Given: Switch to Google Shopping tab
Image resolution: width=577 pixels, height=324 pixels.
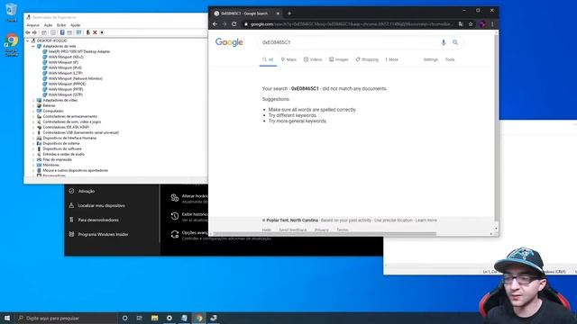Looking at the screenshot, I should pyautogui.click(x=367, y=59).
